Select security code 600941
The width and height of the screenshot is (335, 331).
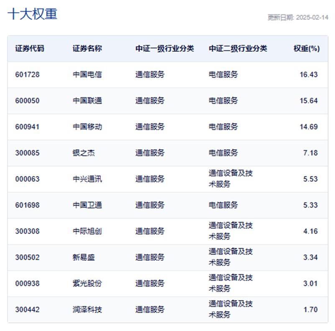point(27,127)
